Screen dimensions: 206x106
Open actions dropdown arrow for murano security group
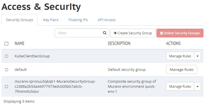coord(197,86)
